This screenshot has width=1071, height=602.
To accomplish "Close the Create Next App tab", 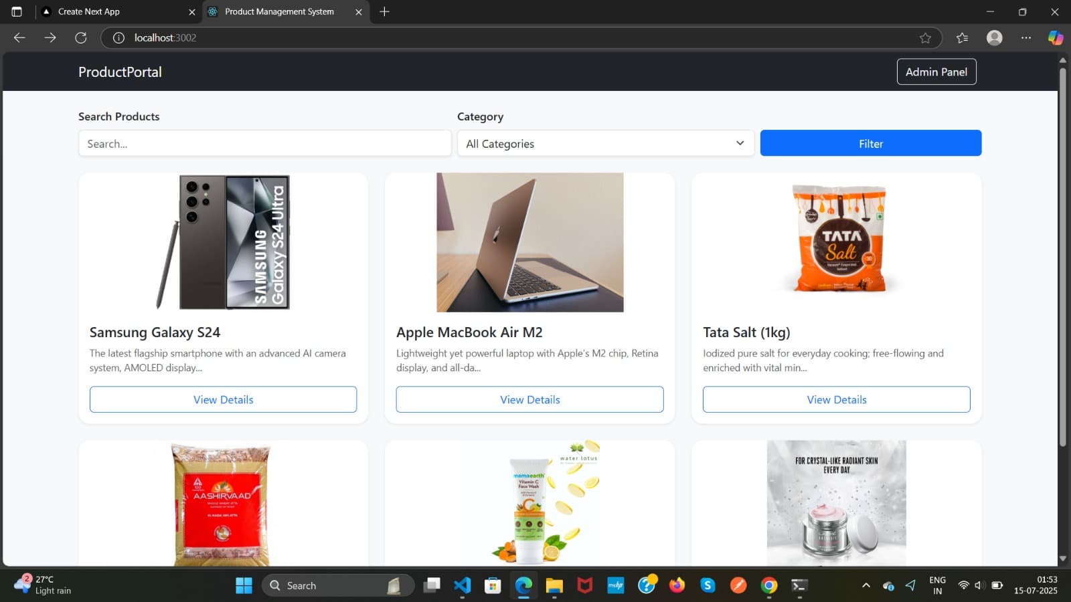I will tap(192, 12).
